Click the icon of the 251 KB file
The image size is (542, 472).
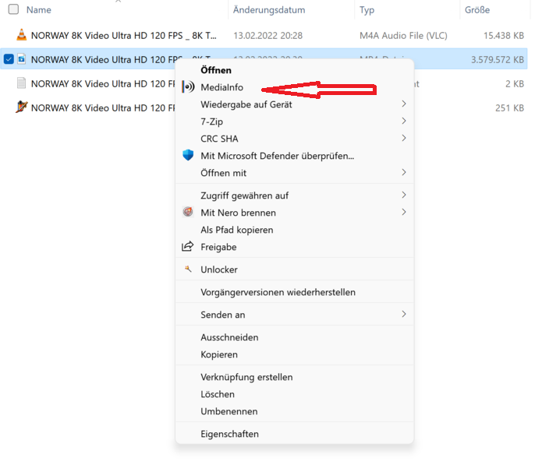pos(22,107)
